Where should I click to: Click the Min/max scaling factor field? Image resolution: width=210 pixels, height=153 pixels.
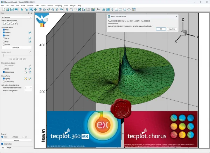(x=28, y=91)
